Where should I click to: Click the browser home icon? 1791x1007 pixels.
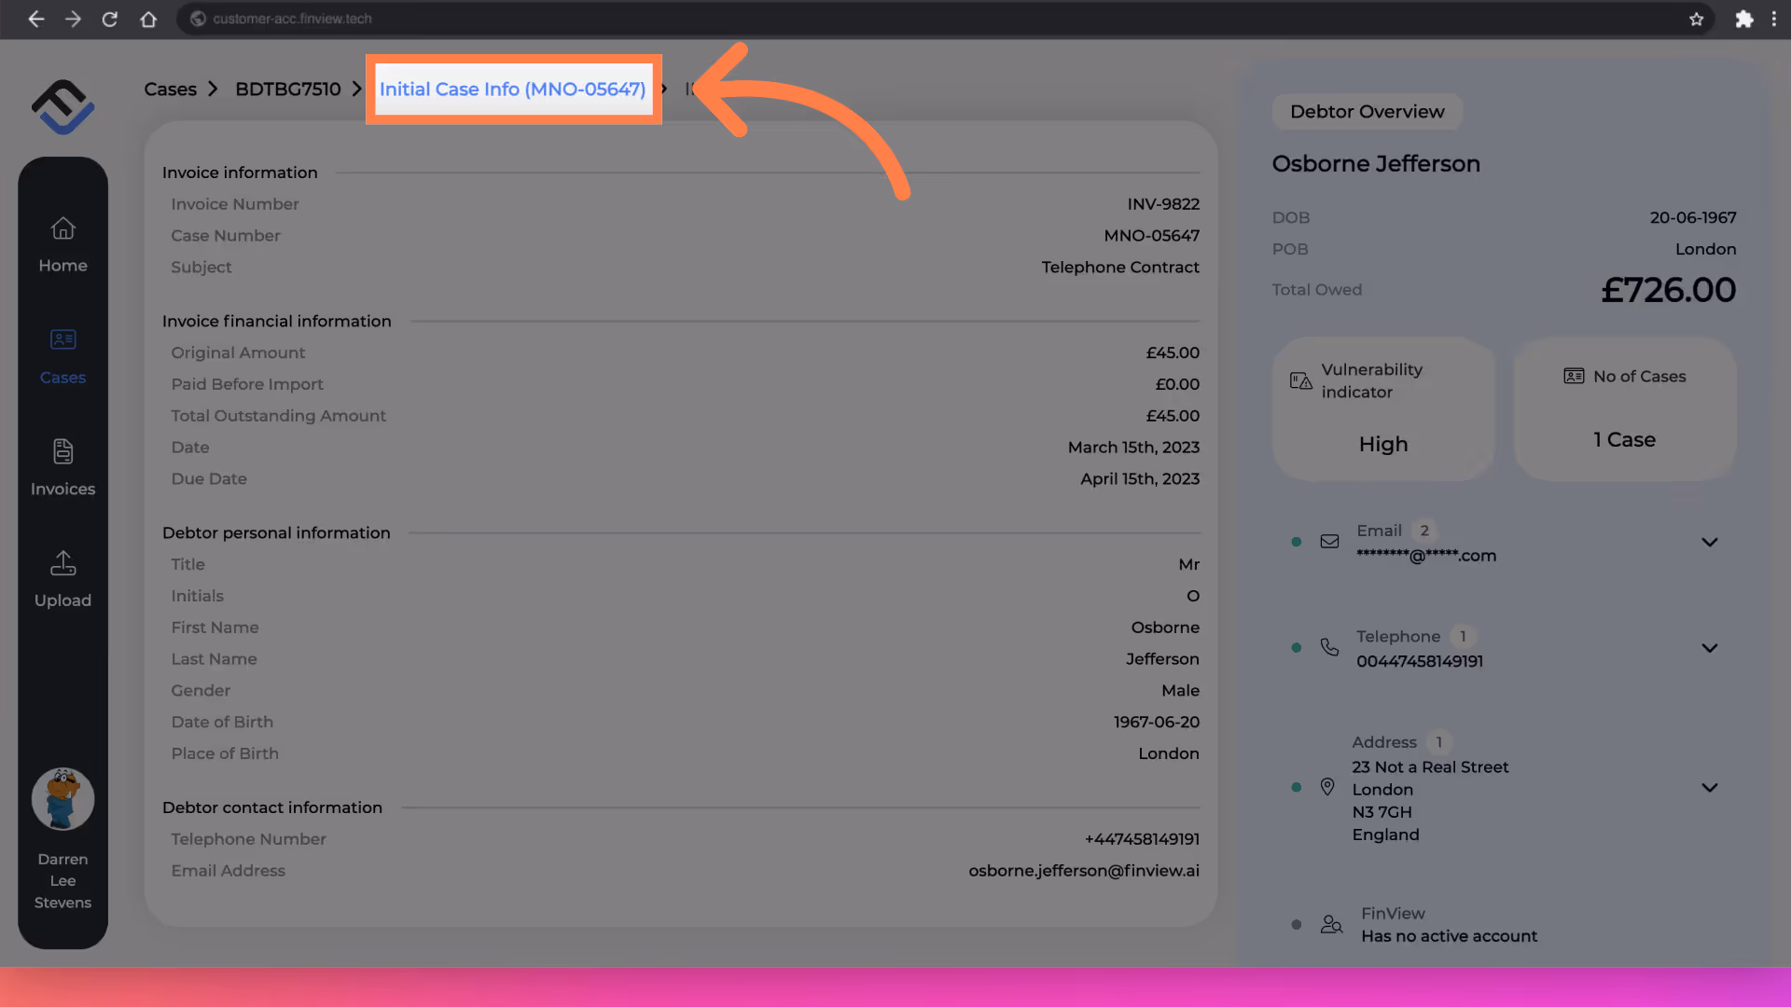148,19
